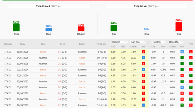The width and height of the screenshot is (196, 109).
Task: Select the Tỷ lệ Châu Á tab
Action: (x=49, y=6)
